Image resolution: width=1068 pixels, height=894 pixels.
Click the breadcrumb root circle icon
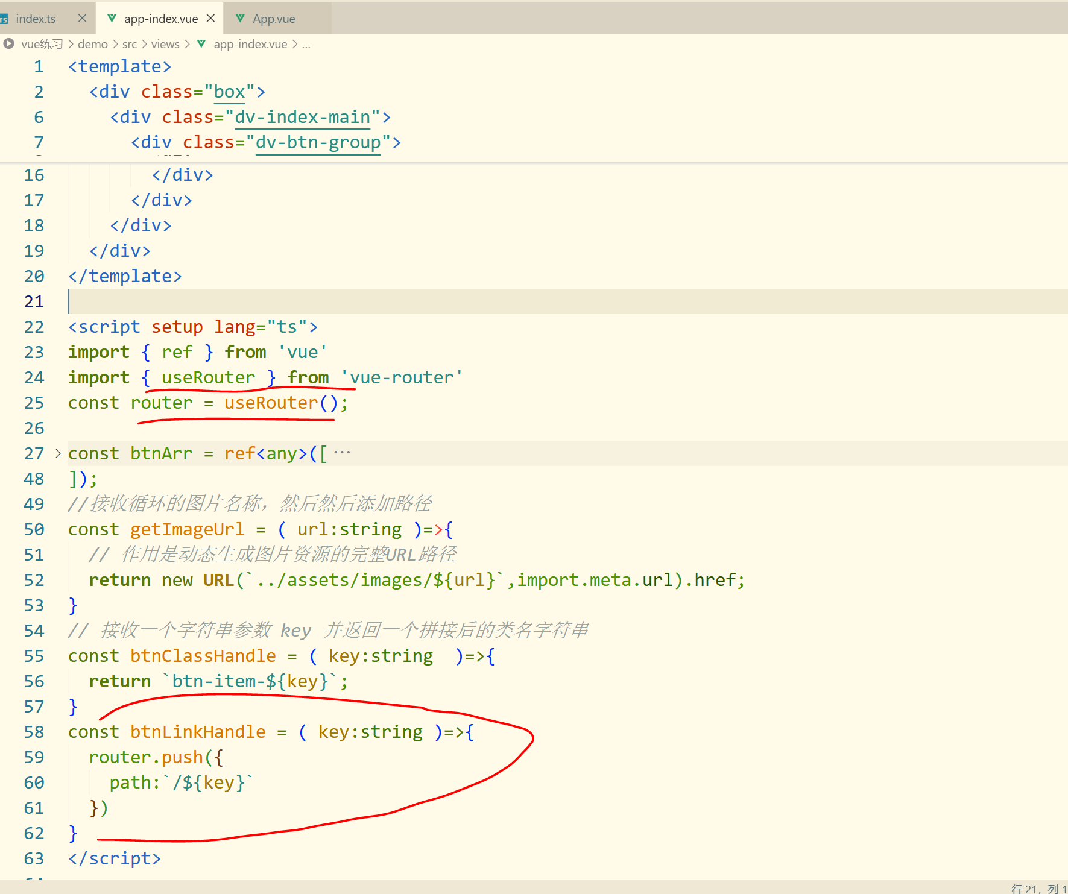(x=8, y=43)
